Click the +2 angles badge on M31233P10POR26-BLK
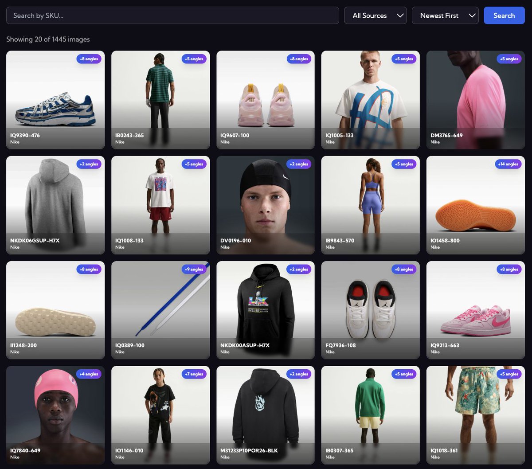Screen dimensions: 532x469 (x=299, y=374)
